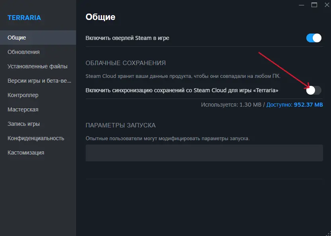Click the Используется: 1.30 MB text
331x236 pixels.
231,105
